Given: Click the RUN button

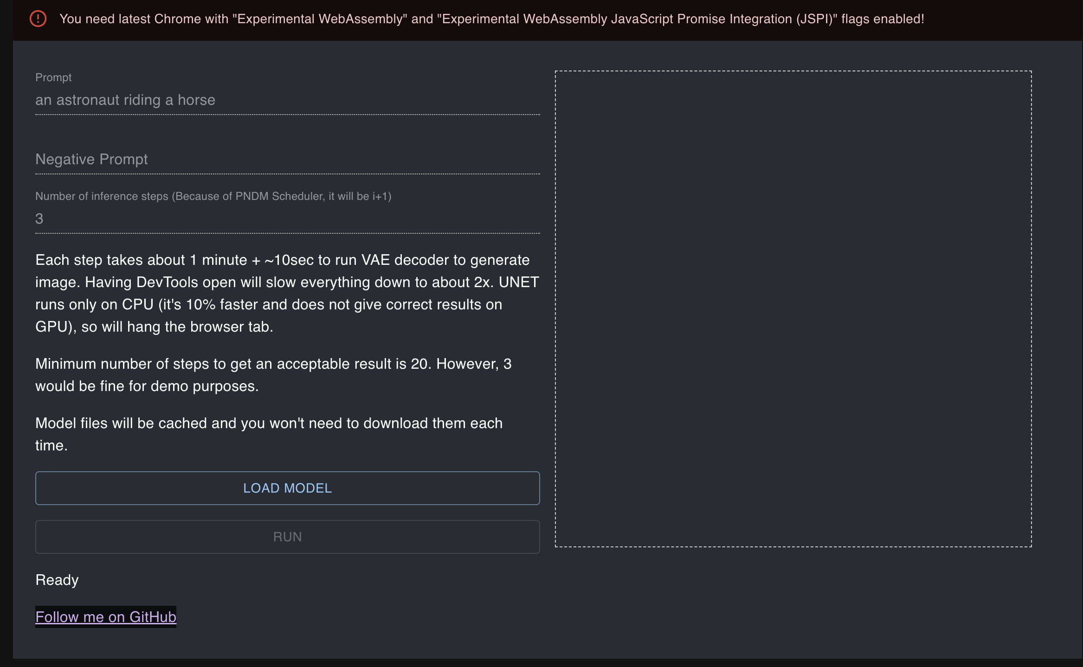Looking at the screenshot, I should point(287,537).
